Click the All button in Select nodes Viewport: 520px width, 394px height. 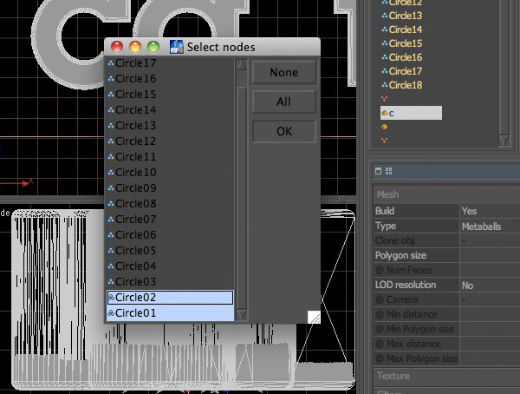tap(284, 102)
